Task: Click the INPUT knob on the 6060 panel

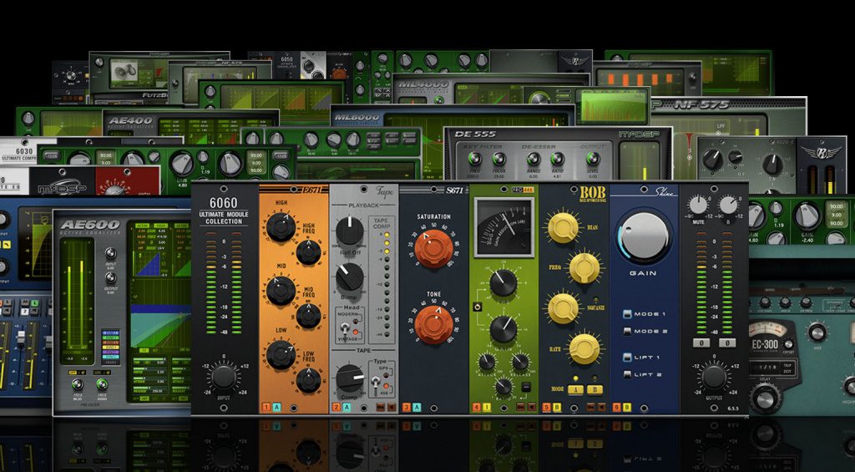Action: (x=224, y=377)
